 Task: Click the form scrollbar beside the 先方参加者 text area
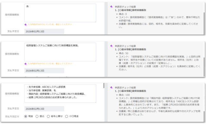pos(104,86)
